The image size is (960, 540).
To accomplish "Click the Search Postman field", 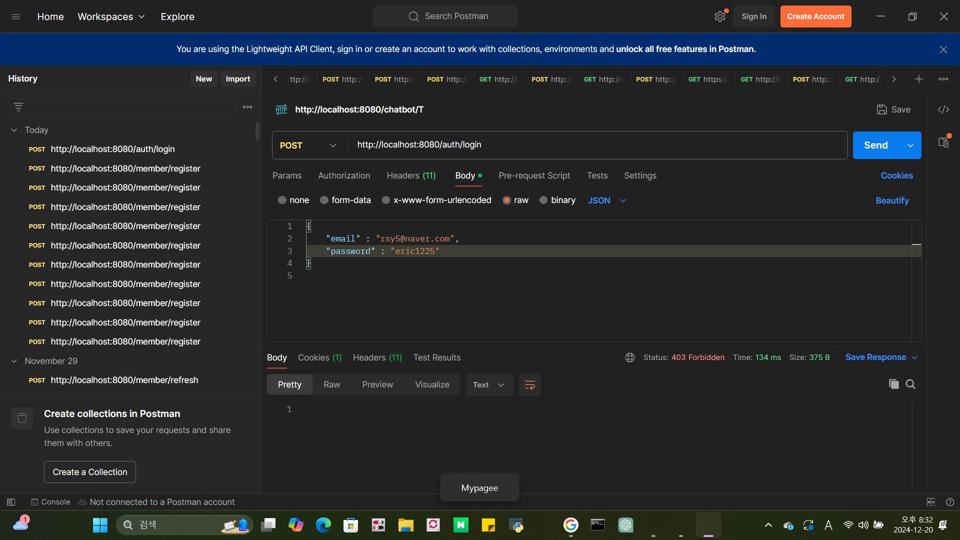I will click(445, 16).
